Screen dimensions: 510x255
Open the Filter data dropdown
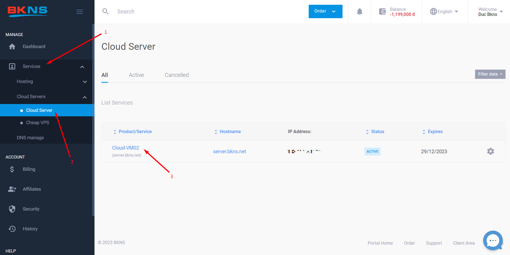click(490, 74)
